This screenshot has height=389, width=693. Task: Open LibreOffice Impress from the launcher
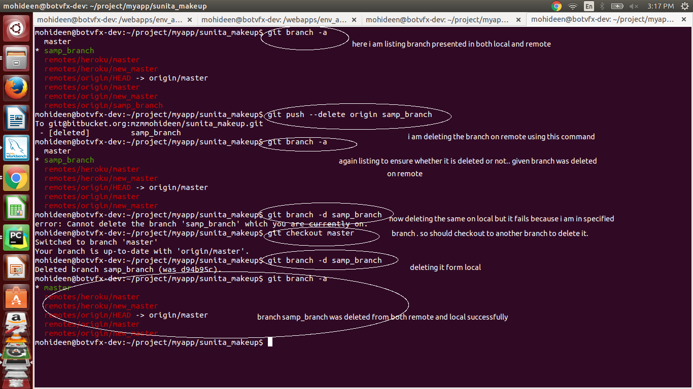click(x=17, y=267)
